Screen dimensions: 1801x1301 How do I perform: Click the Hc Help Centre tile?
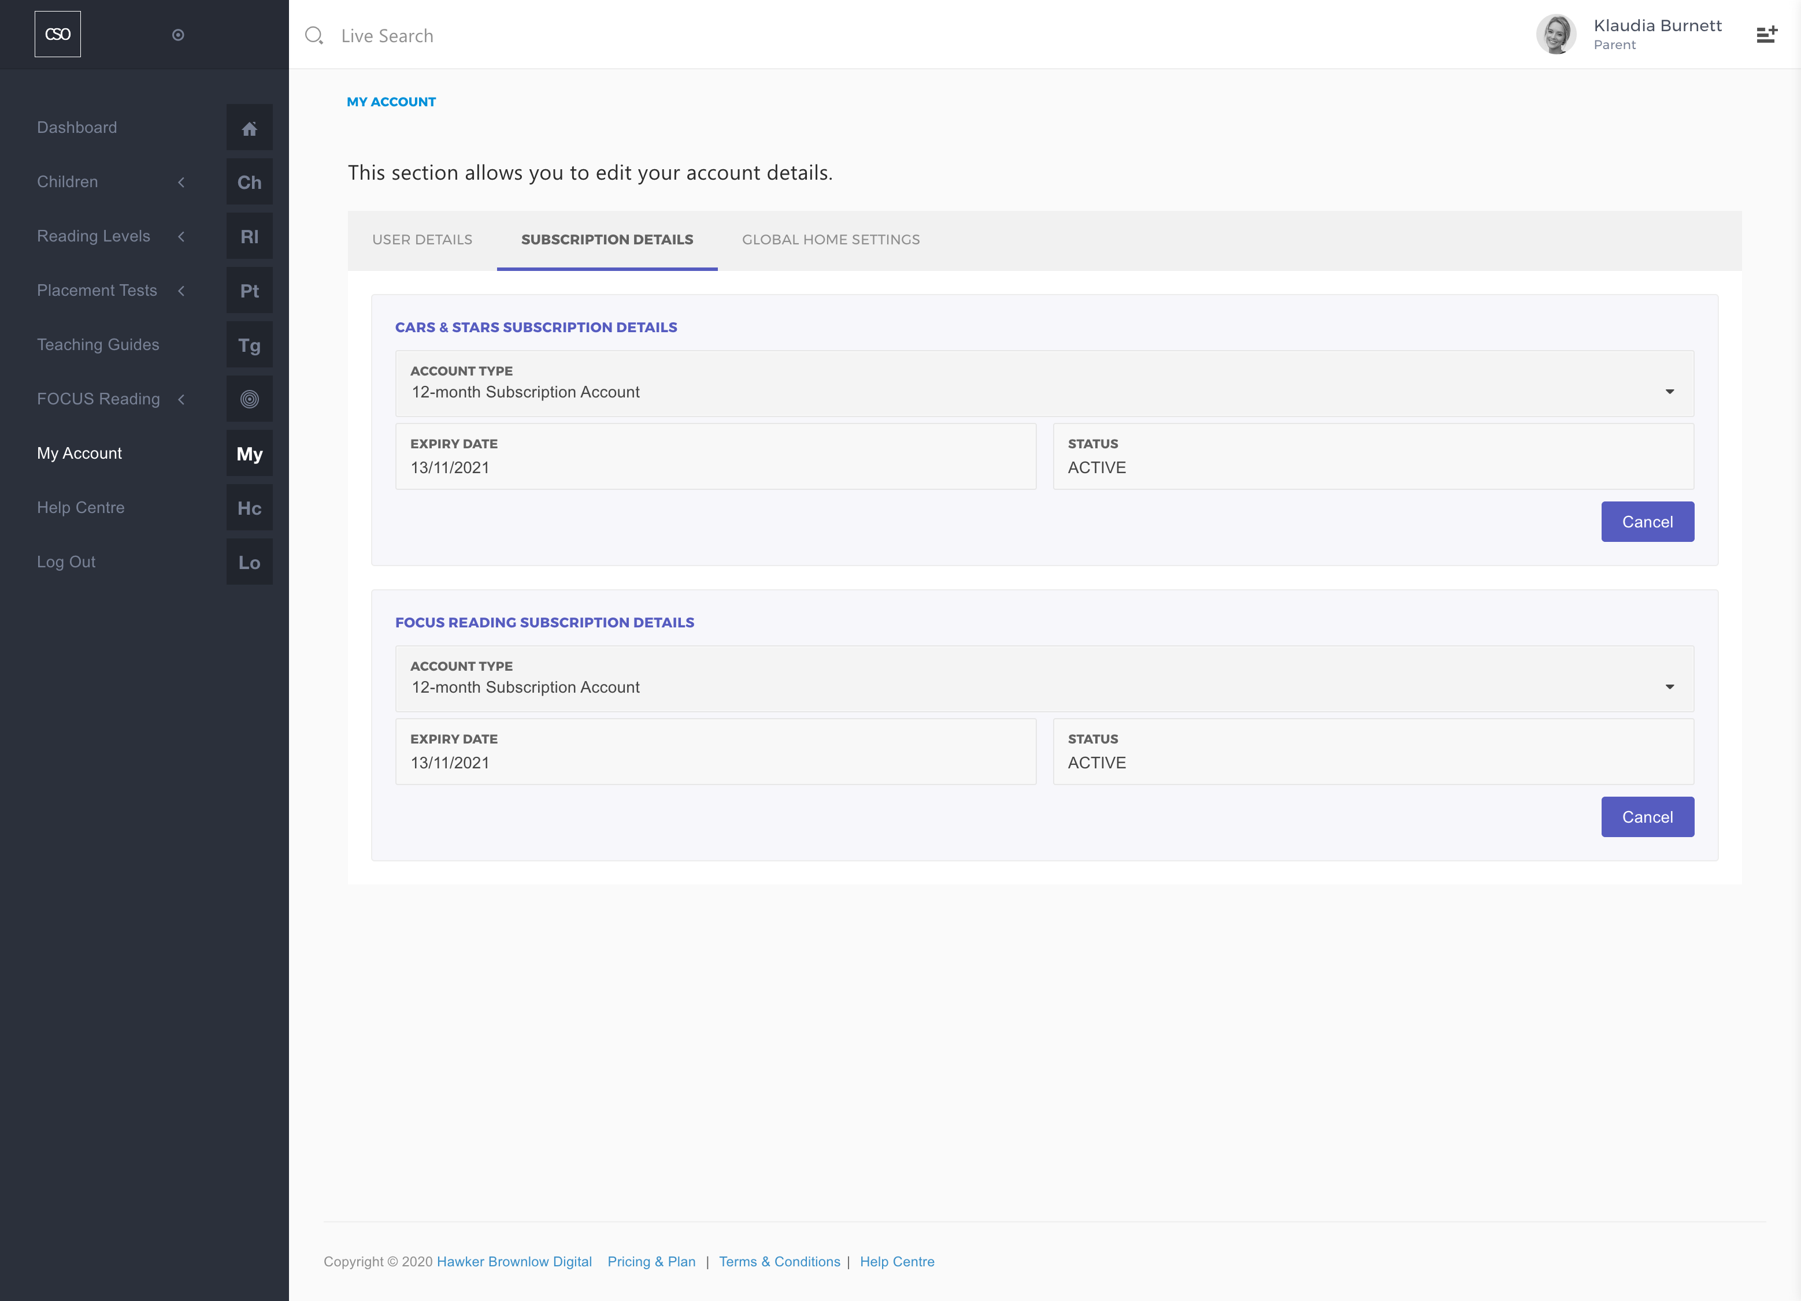[x=249, y=508]
